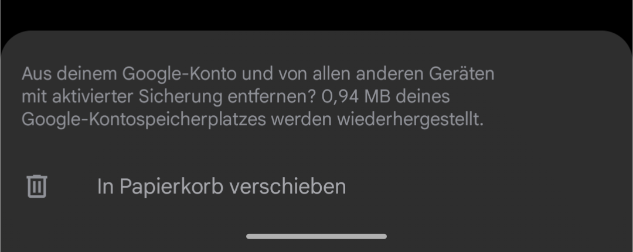The image size is (633, 252).
Task: Tap the trash can icon
Action: click(x=37, y=187)
